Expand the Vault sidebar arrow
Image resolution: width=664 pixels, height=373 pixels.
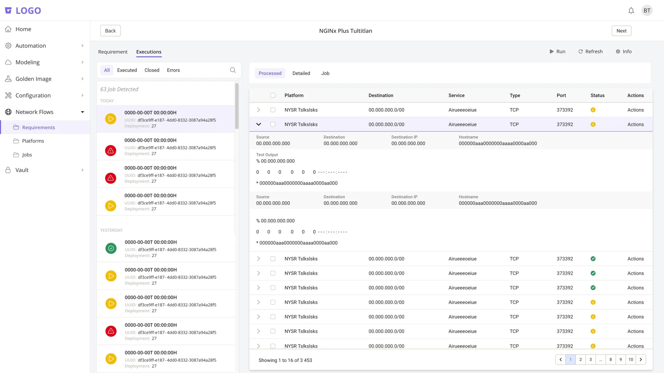[82, 170]
